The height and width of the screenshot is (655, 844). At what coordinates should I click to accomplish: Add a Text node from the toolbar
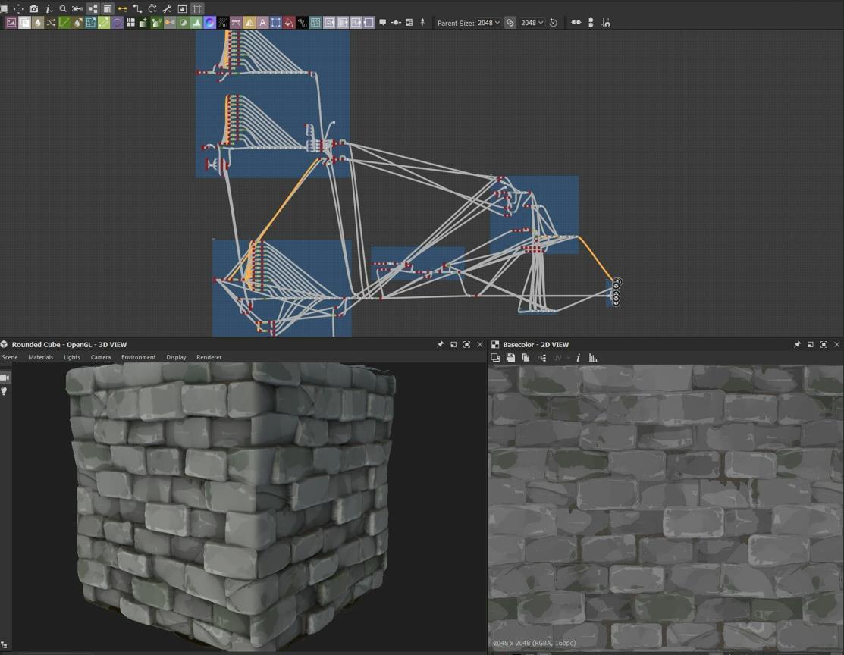[262, 23]
